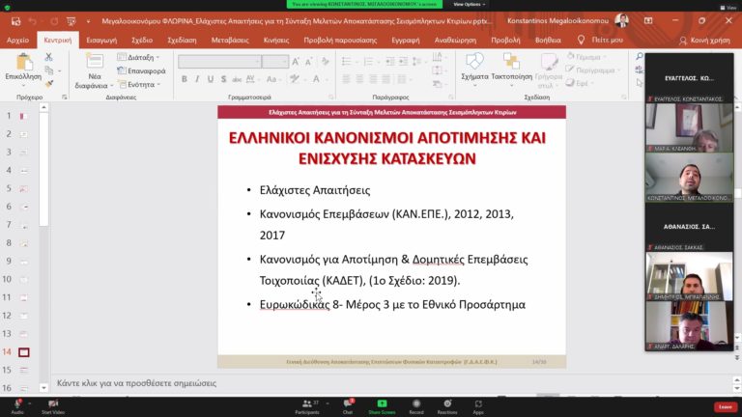Open the Σχήματα shapes gallery
This screenshot has width=742, height=417.
tap(474, 68)
